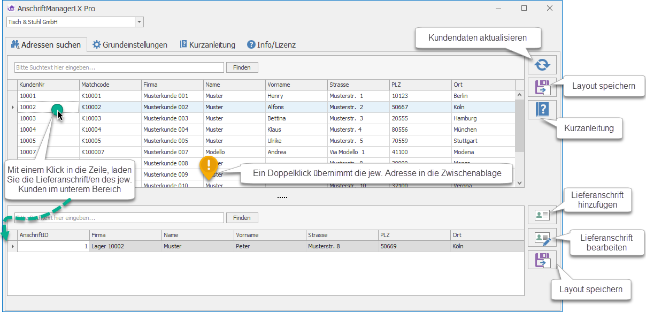Image resolution: width=646 pixels, height=312 pixels.
Task: Click the Musterkunde 003 company cell
Action: [x=172, y=118]
